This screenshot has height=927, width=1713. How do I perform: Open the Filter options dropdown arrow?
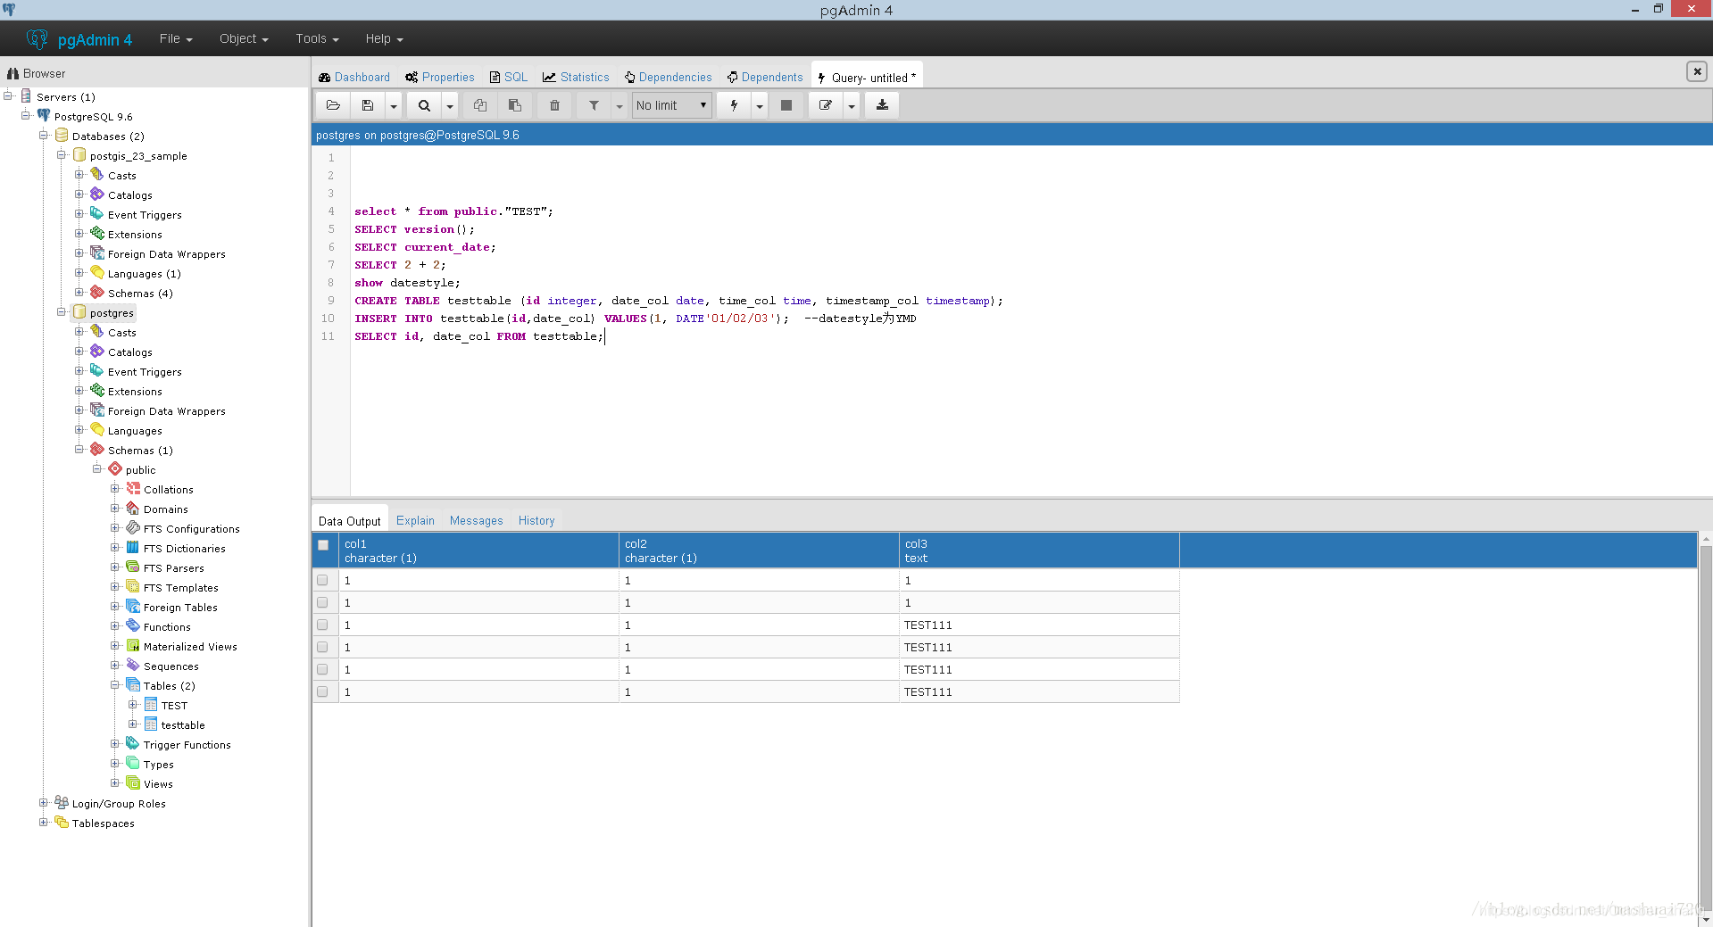coord(620,105)
